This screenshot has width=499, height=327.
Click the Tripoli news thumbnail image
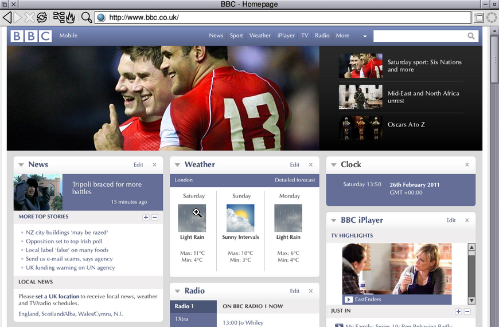[38, 192]
